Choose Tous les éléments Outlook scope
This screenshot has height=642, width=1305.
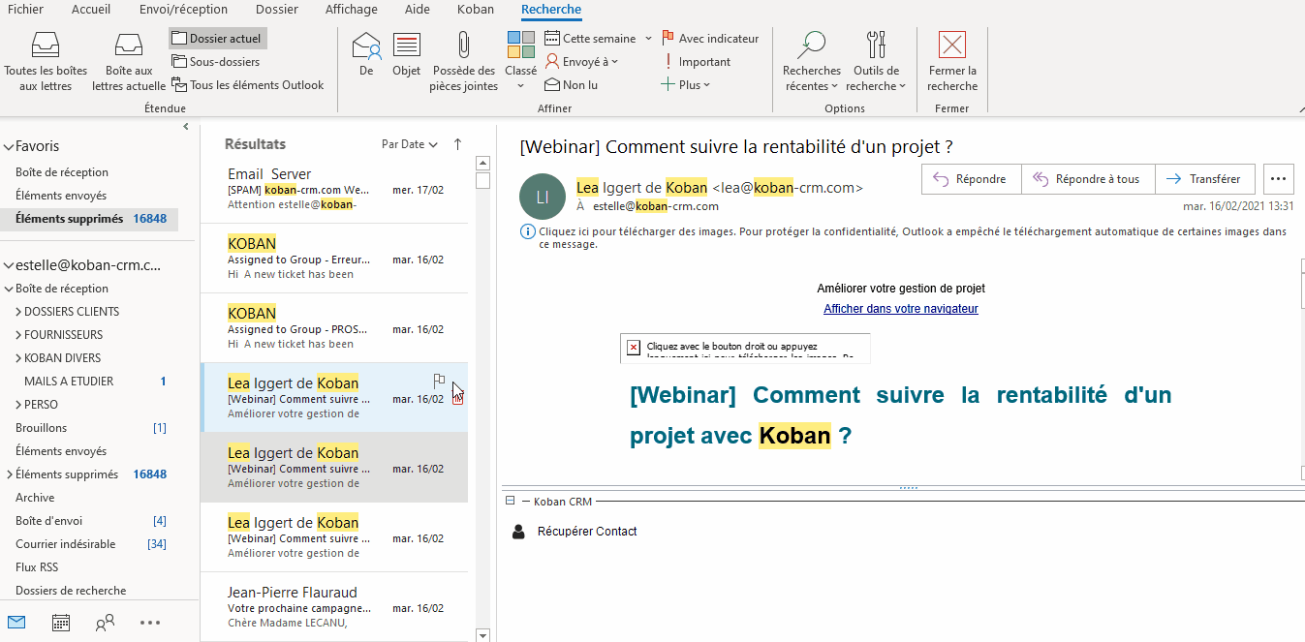pyautogui.click(x=248, y=85)
